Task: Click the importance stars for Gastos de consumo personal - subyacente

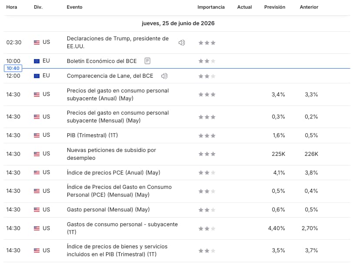Action: [x=207, y=229]
